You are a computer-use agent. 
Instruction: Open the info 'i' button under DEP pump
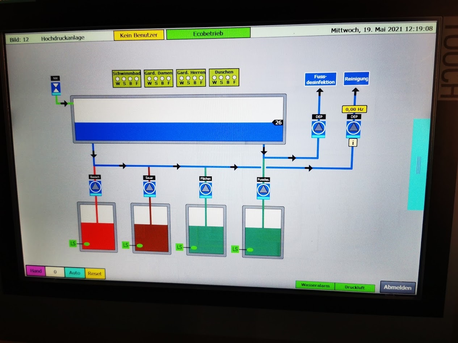[x=353, y=143]
